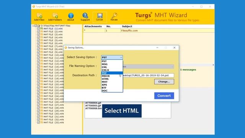Select tree item MHT FILE (29).mht
This screenshot has height=138, width=245.
(54, 111)
